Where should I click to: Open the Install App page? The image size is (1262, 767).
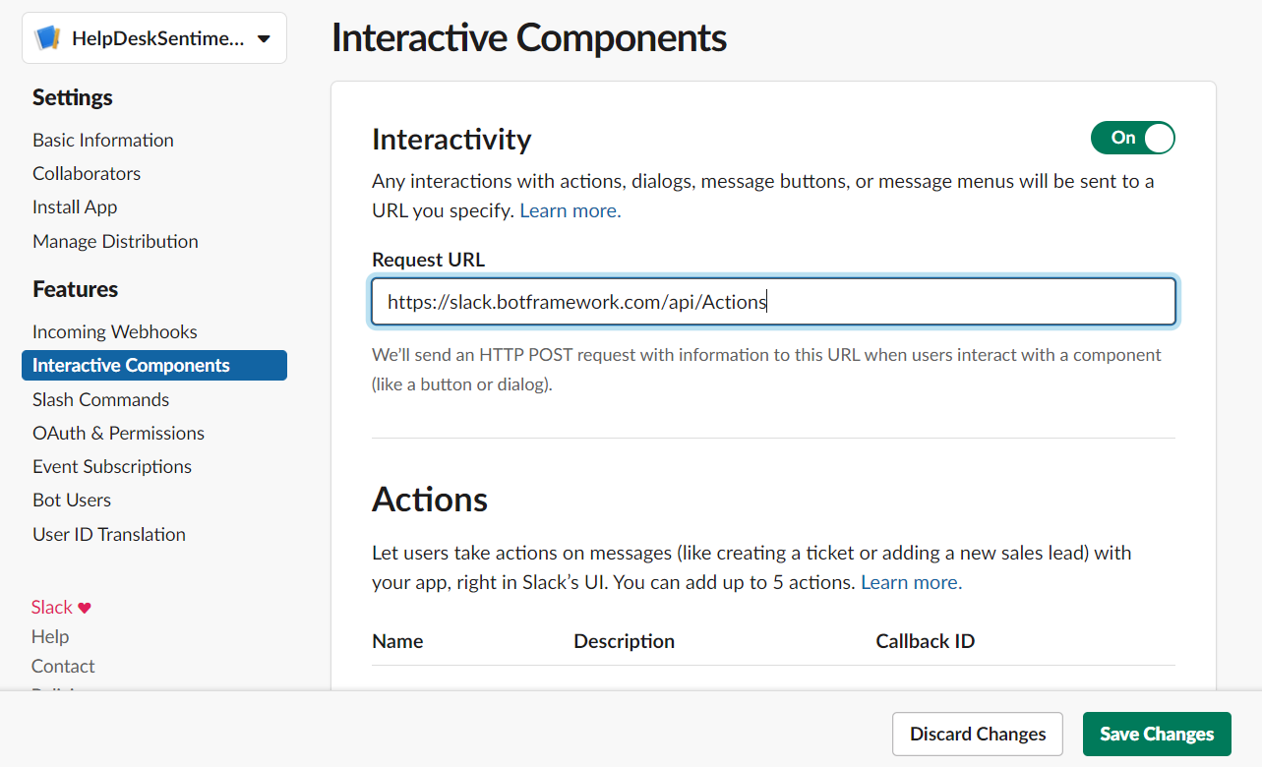coord(75,206)
